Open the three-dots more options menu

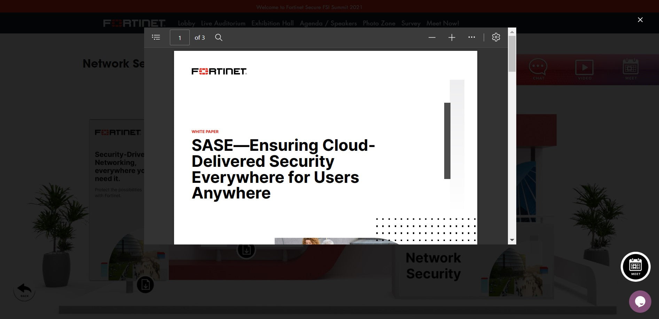[x=471, y=37]
